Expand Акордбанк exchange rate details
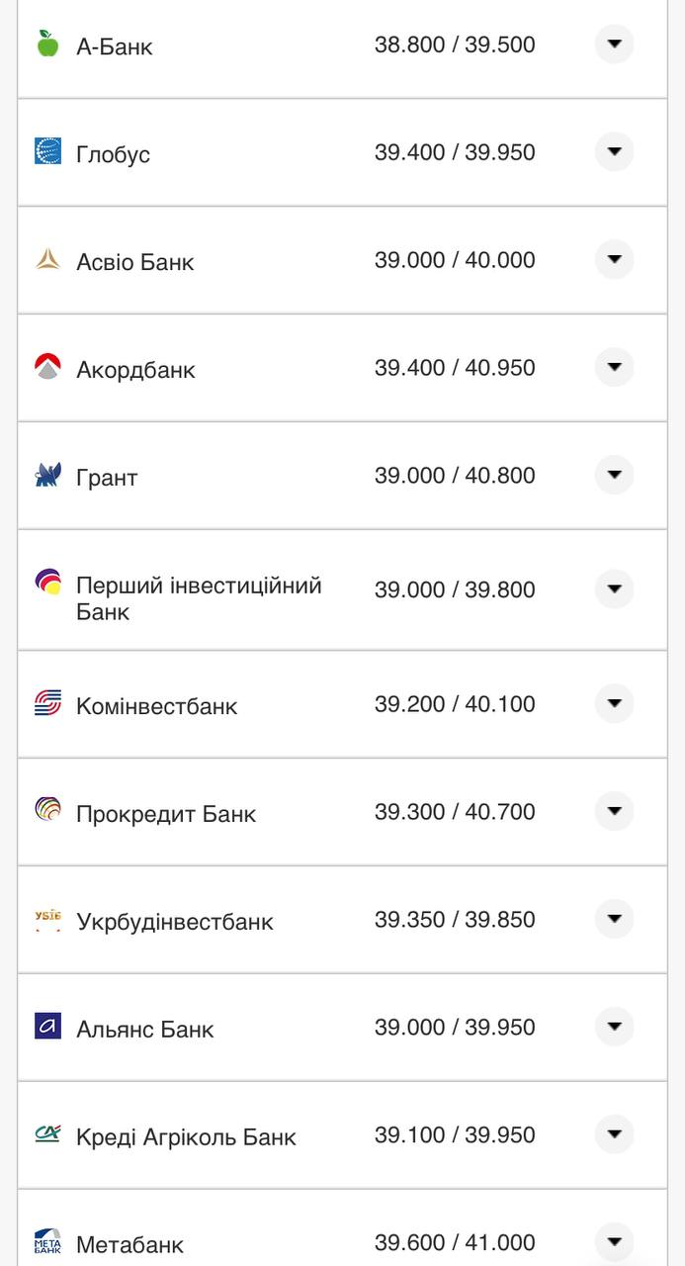685x1266 pixels. [x=614, y=367]
